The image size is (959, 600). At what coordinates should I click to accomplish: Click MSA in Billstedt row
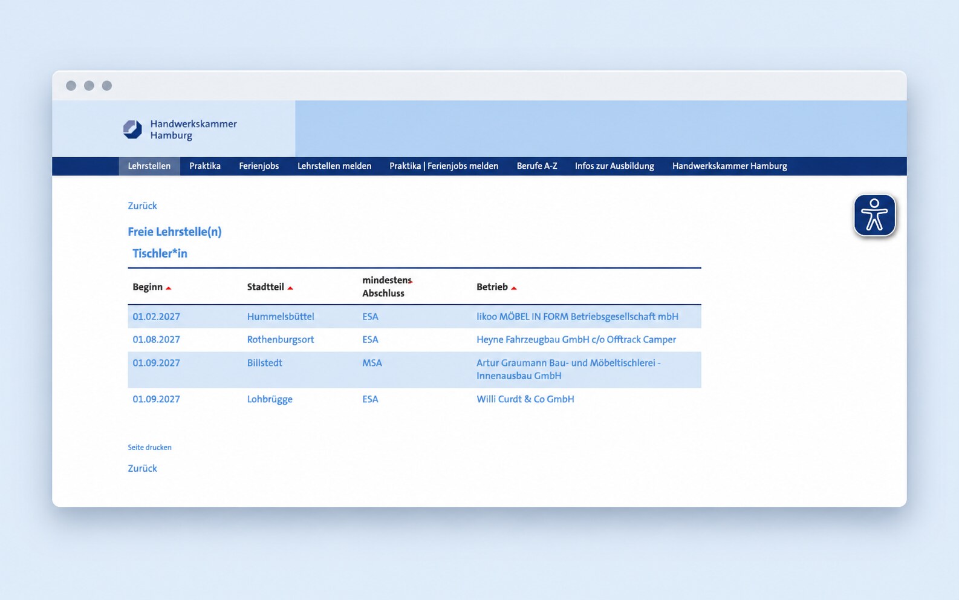(x=372, y=363)
